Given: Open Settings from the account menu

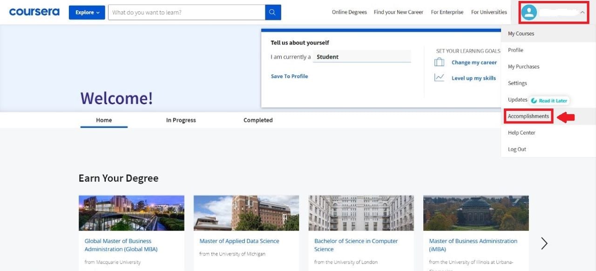Looking at the screenshot, I should pos(517,83).
